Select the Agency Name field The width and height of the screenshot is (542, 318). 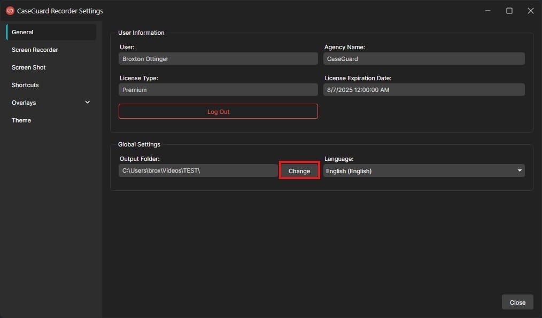(424, 58)
